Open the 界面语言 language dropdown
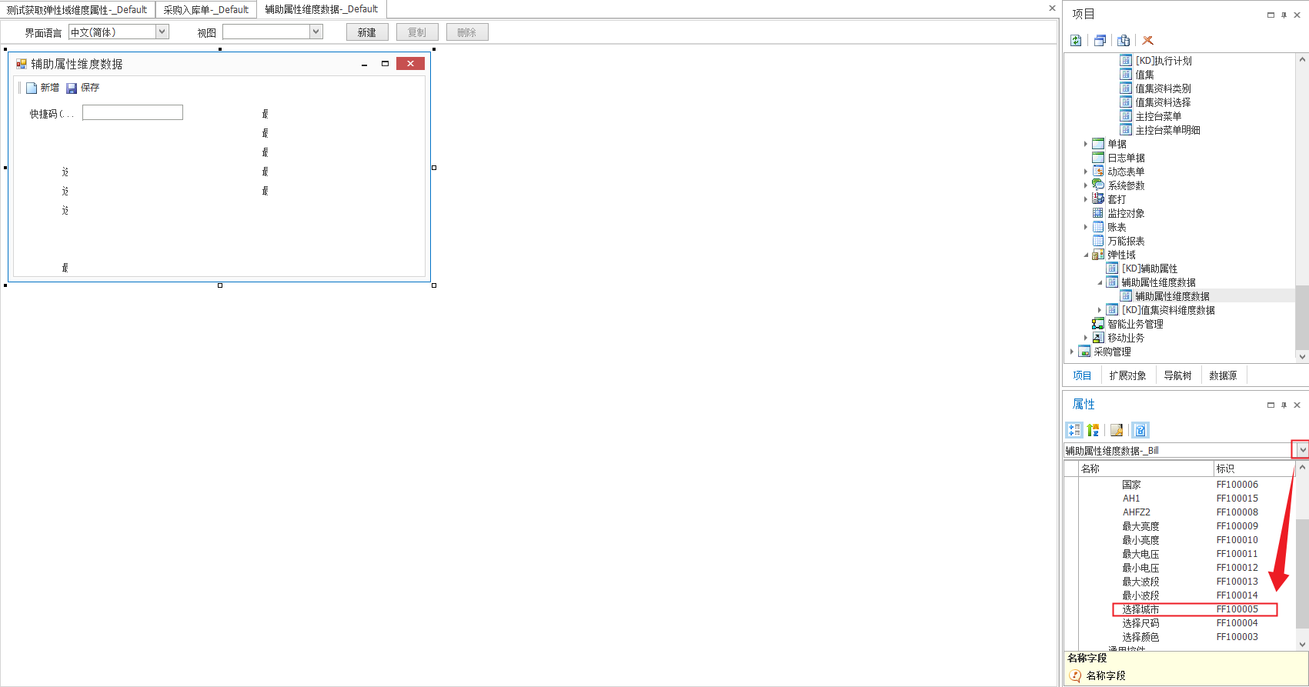 point(162,32)
